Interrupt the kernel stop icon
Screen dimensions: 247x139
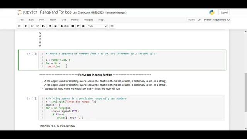point(73,26)
